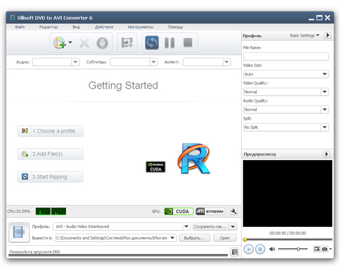
Task: Open the AVI profile dropdown at the bottom
Action: pos(121,226)
